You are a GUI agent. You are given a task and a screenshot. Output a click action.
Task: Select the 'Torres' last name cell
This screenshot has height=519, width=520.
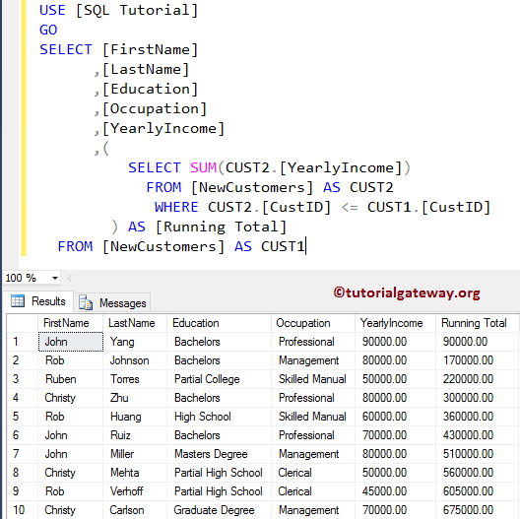pyautogui.click(x=135, y=379)
